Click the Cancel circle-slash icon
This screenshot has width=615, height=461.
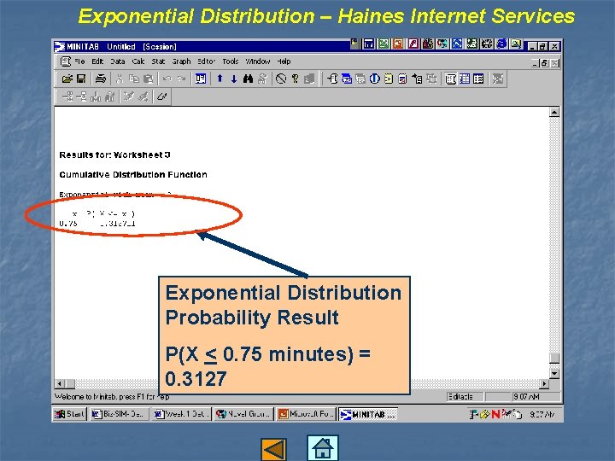(x=281, y=79)
